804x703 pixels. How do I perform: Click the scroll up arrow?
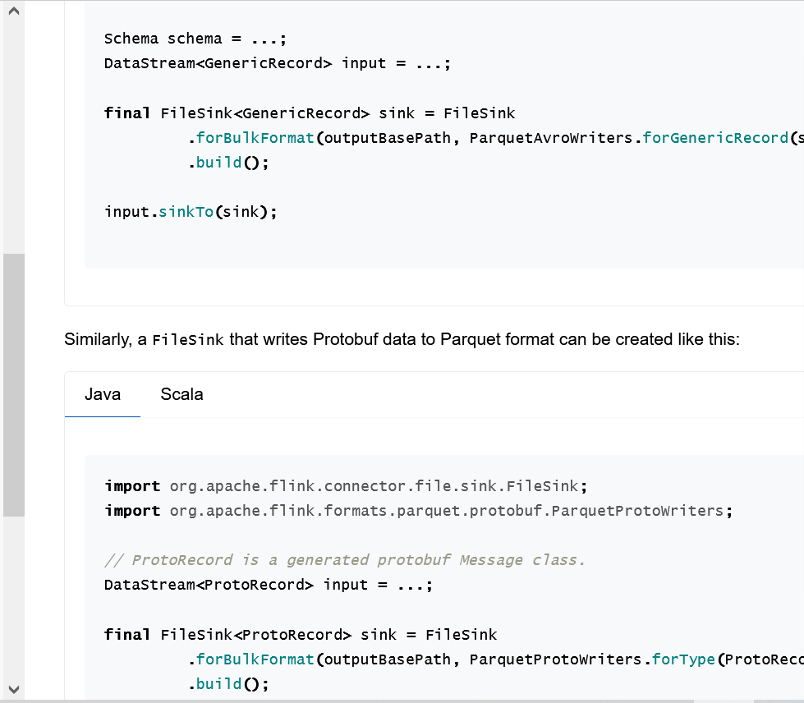14,11
